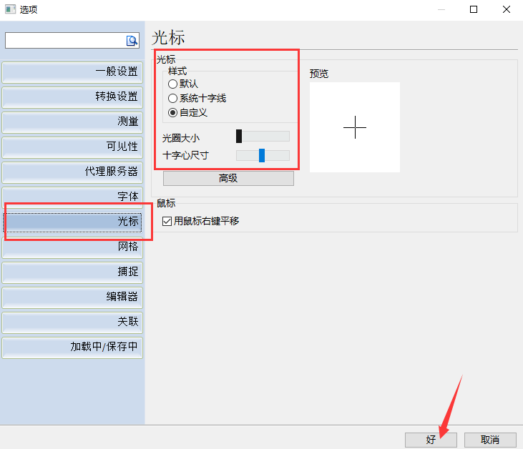Open the 网格 settings page
Screen dimensions: 523x449
pyautogui.click(x=72, y=247)
